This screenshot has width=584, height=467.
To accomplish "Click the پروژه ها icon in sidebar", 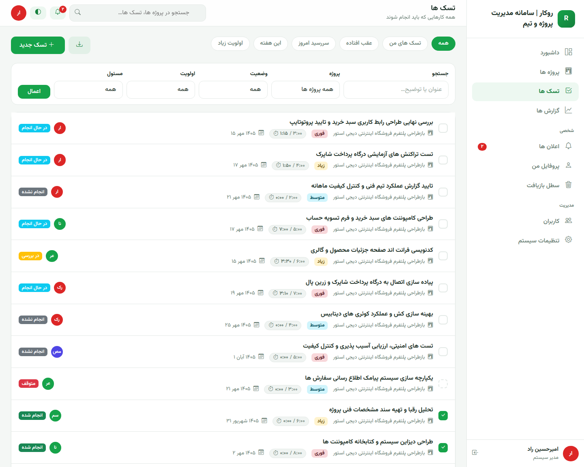I will pyautogui.click(x=569, y=71).
